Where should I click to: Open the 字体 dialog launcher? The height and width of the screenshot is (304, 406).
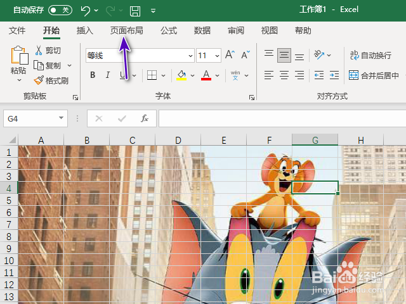(x=252, y=98)
